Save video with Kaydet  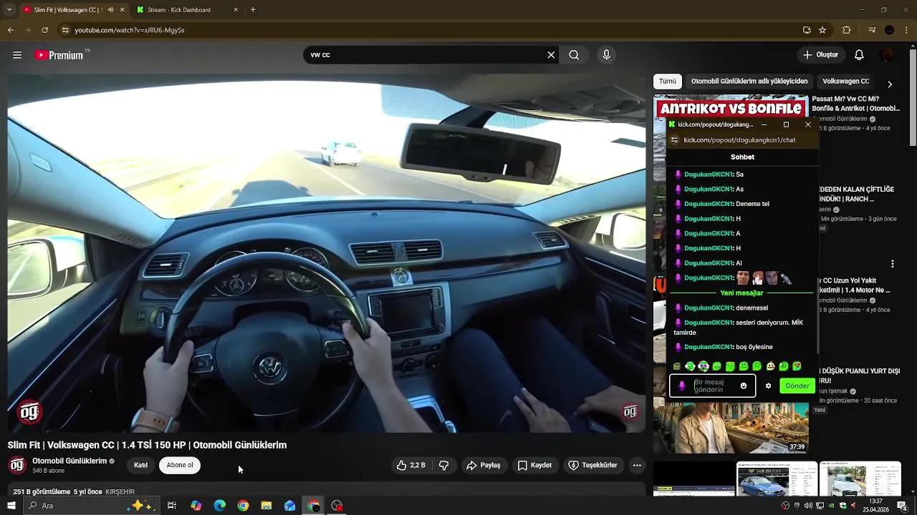534,465
